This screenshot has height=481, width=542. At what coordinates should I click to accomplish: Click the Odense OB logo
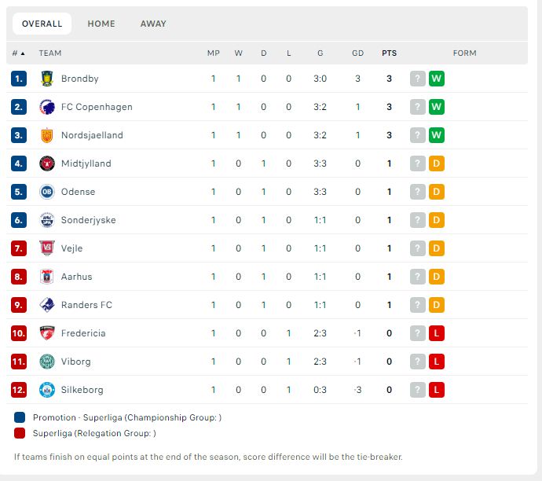pyautogui.click(x=47, y=192)
